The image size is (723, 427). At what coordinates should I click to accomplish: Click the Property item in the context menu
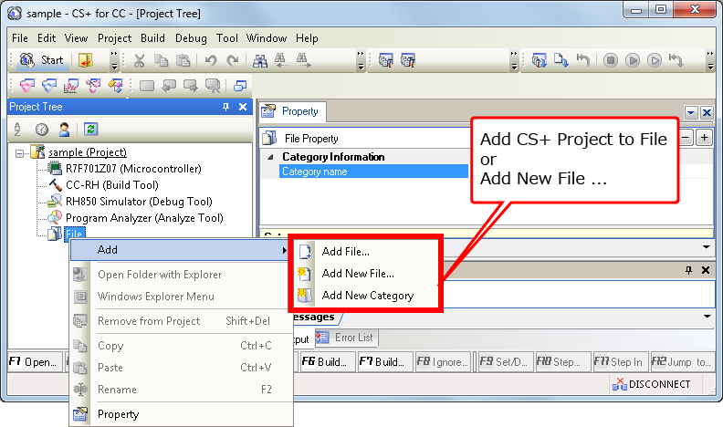click(x=118, y=414)
